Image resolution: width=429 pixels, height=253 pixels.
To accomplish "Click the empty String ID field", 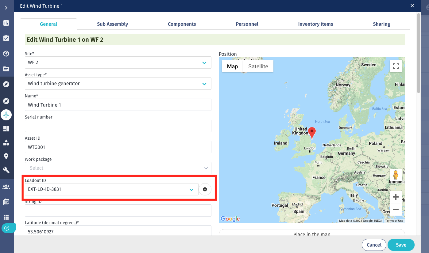I will [118, 210].
